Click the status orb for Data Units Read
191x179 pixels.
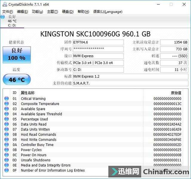[x=7, y=124]
